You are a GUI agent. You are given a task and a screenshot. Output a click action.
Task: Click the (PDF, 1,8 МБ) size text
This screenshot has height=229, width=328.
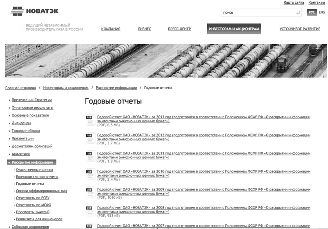coord(109,162)
